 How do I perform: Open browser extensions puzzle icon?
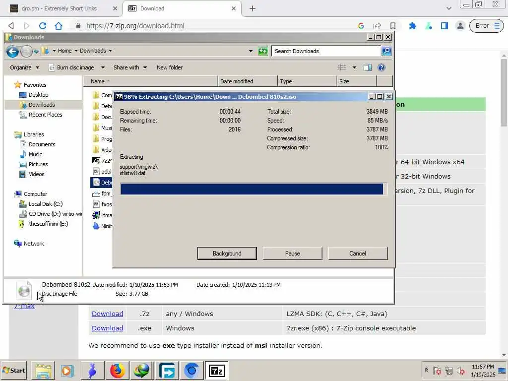[x=412, y=26]
